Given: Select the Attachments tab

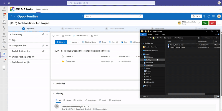Looking at the screenshot, I should click(x=81, y=36).
